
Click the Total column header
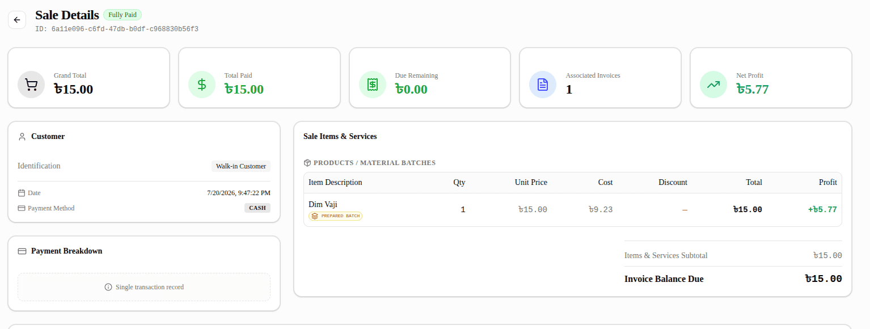coord(754,182)
